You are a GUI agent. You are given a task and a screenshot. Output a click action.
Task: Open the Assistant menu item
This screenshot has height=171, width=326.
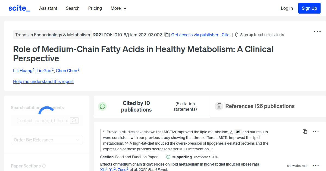48,8
